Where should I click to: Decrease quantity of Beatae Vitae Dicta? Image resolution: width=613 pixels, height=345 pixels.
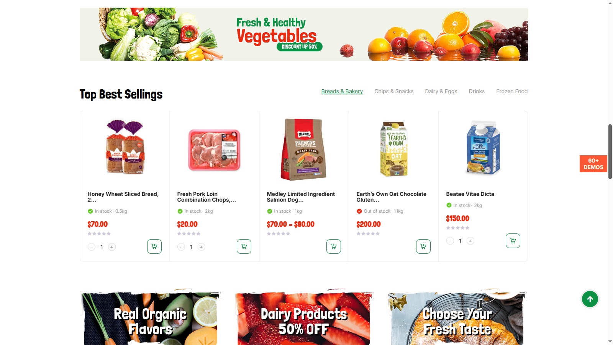click(450, 241)
